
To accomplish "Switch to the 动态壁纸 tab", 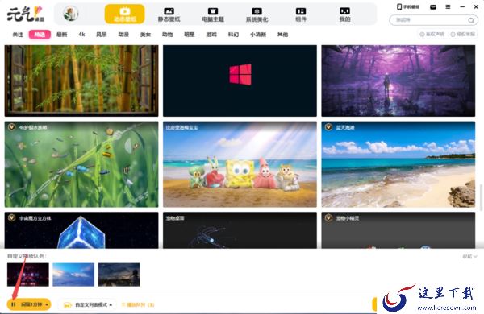I will click(125, 14).
